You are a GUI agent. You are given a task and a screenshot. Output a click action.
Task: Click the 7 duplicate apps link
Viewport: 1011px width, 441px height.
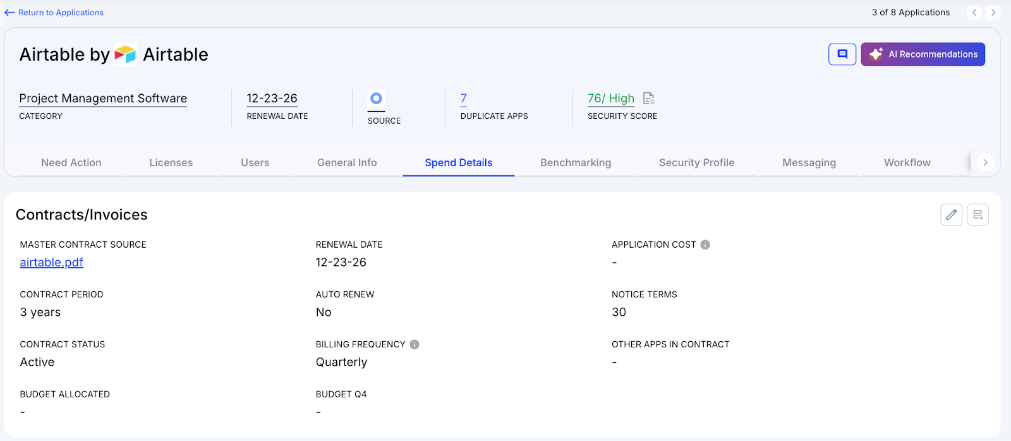click(x=464, y=99)
